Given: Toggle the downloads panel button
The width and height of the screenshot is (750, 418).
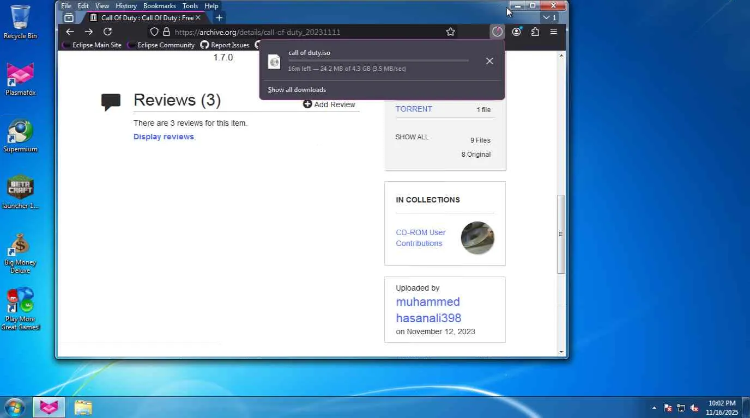Looking at the screenshot, I should coord(497,32).
